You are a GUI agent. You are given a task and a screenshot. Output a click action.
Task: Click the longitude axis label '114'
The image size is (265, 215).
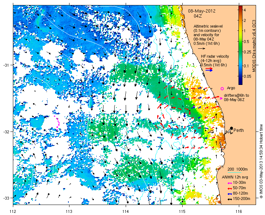click(126, 211)
